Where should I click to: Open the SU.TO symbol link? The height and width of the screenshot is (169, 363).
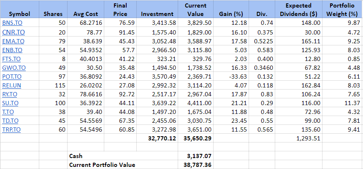10,103
